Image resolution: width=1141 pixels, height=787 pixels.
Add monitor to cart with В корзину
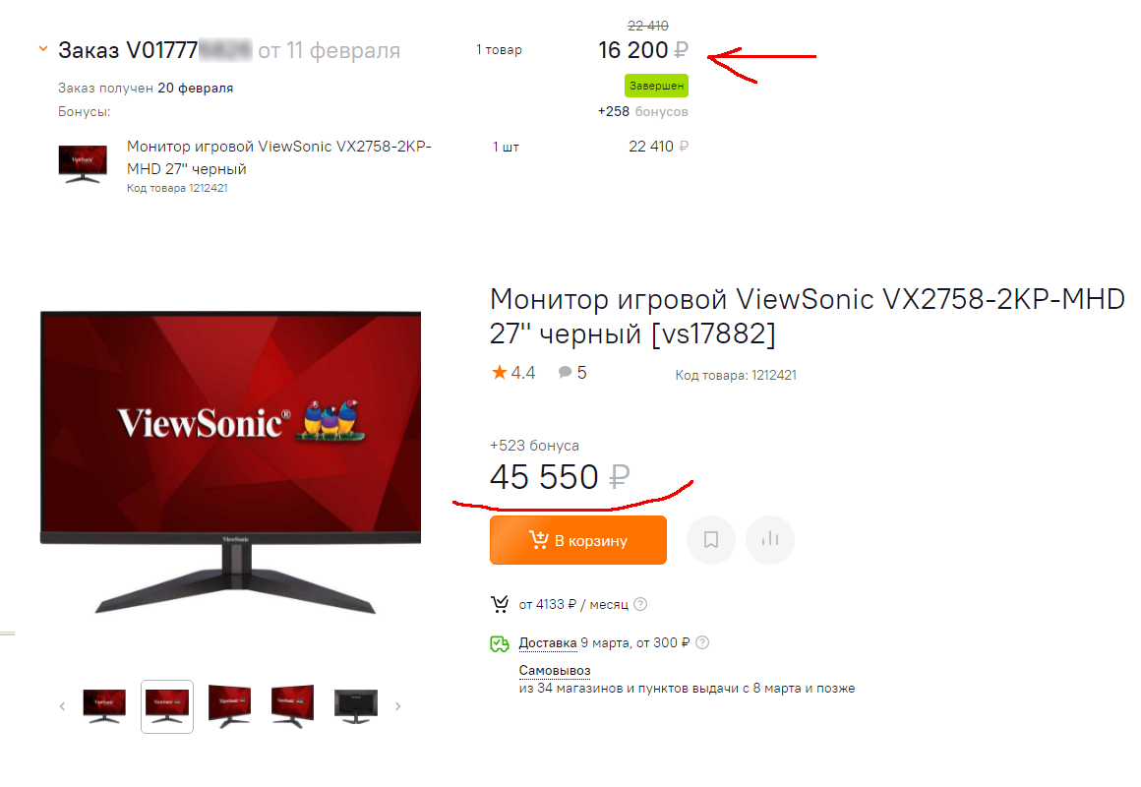(x=577, y=540)
